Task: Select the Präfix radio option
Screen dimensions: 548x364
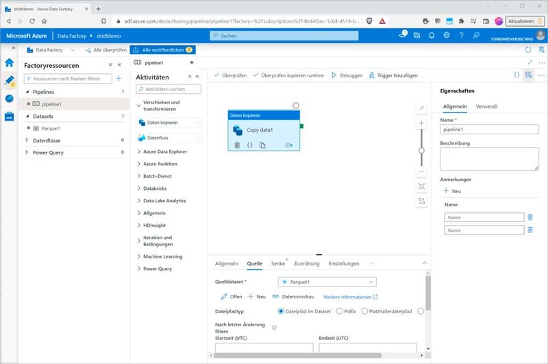Action: (339, 311)
